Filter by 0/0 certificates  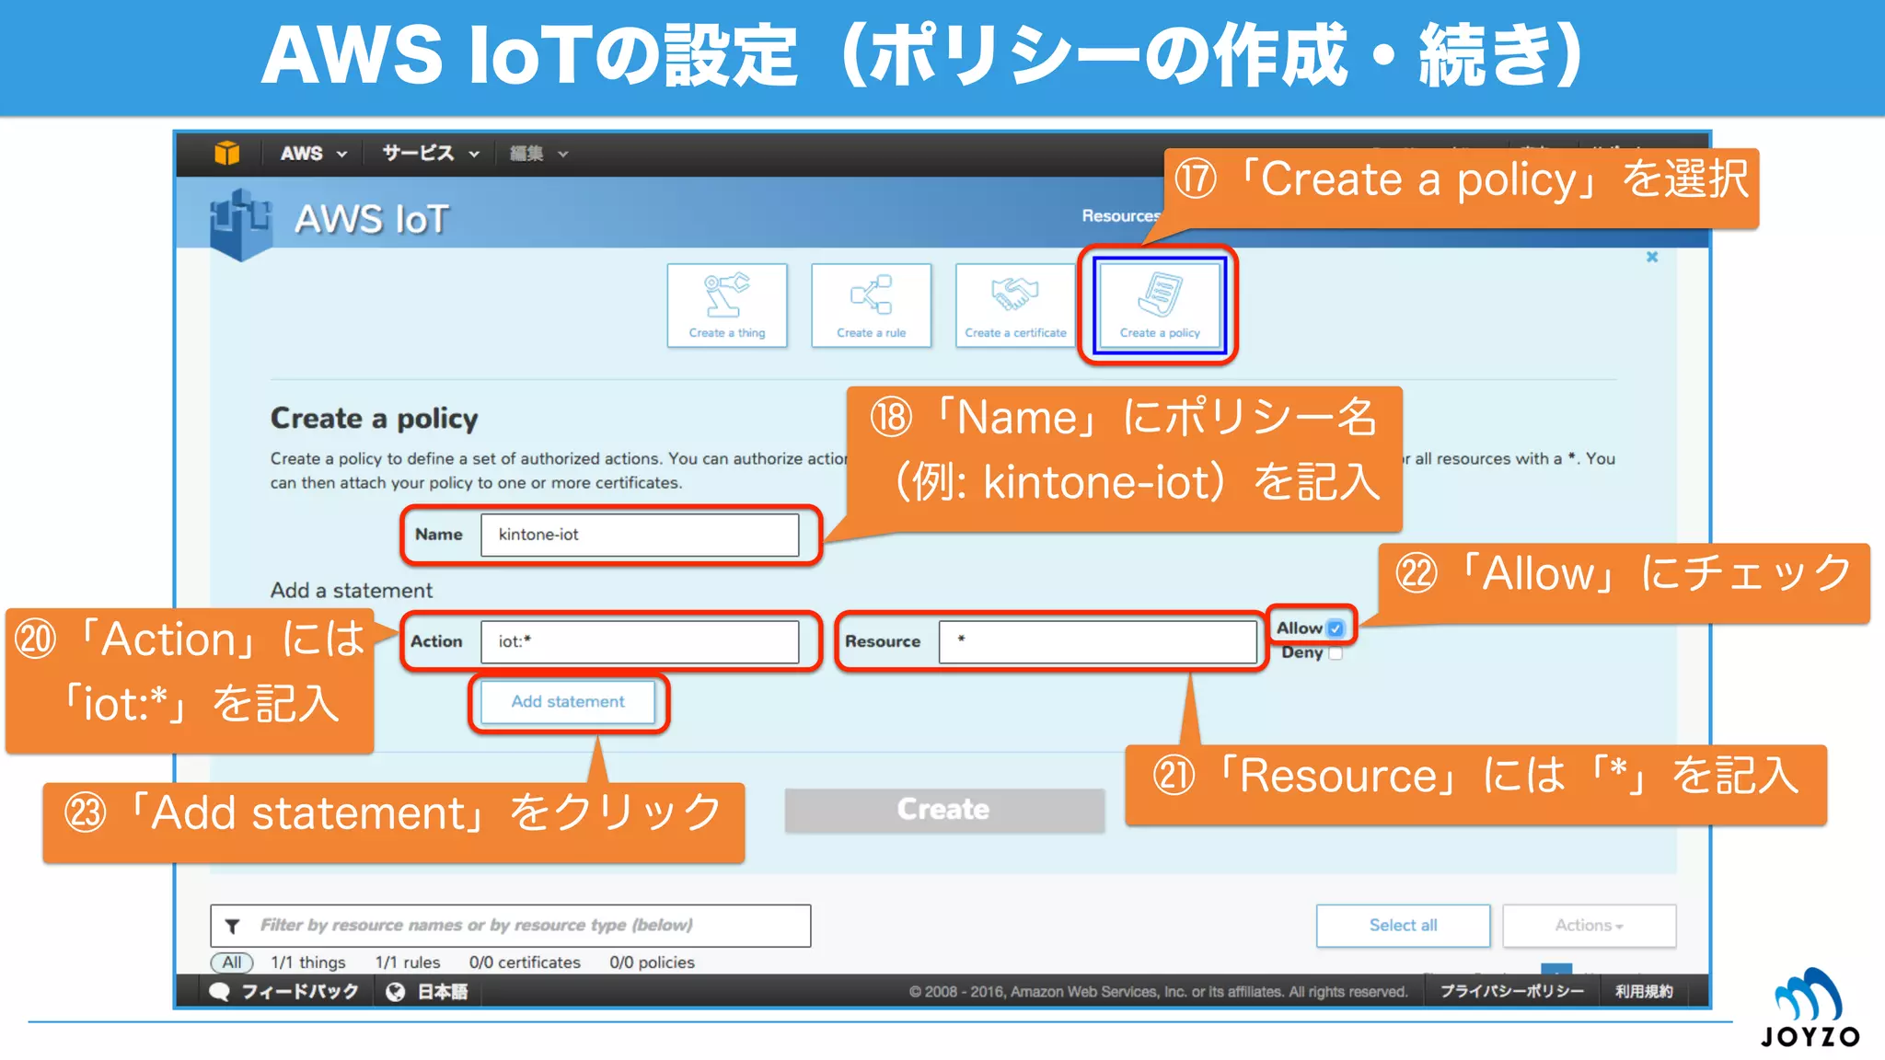coord(525,962)
